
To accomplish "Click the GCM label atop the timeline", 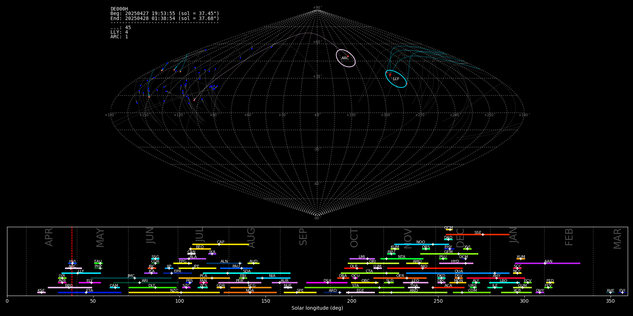I will click(448, 228).
